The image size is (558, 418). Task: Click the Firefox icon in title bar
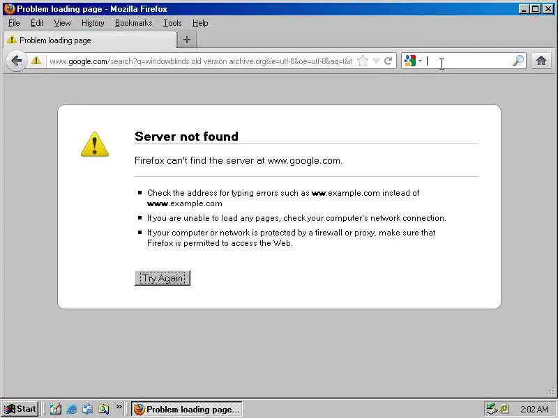pos(9,8)
